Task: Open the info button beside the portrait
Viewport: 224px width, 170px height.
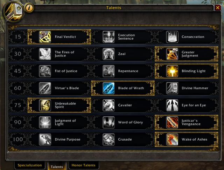Action: [29, 8]
